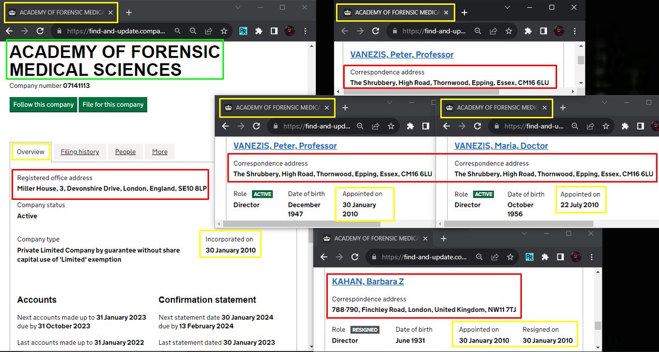Reload the company Overview window page

pyautogui.click(x=40, y=31)
